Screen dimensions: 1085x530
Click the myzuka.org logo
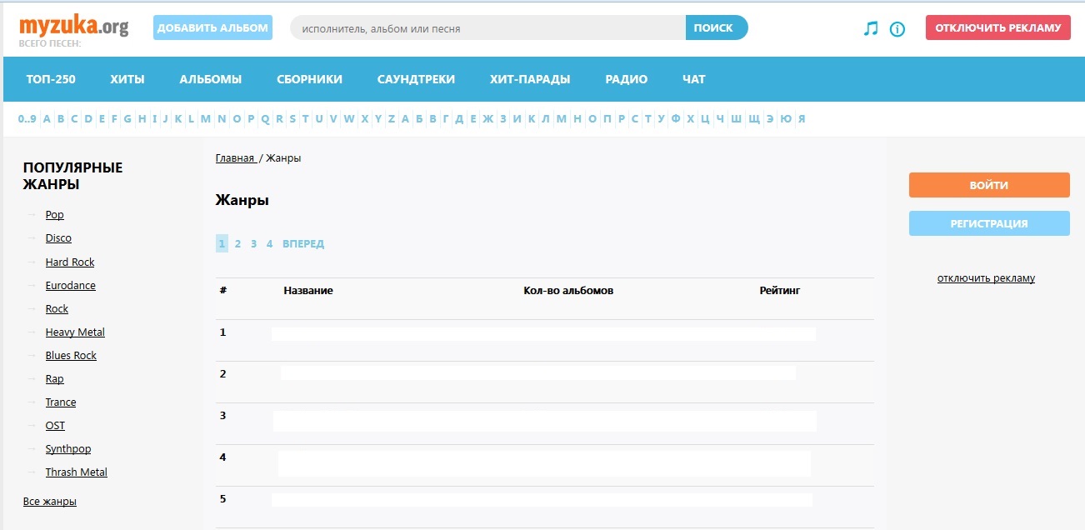[73, 27]
